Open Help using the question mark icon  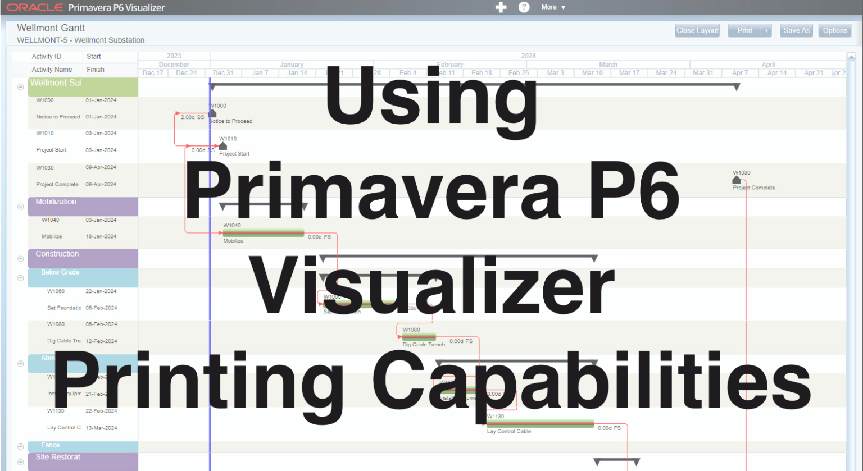coord(523,7)
